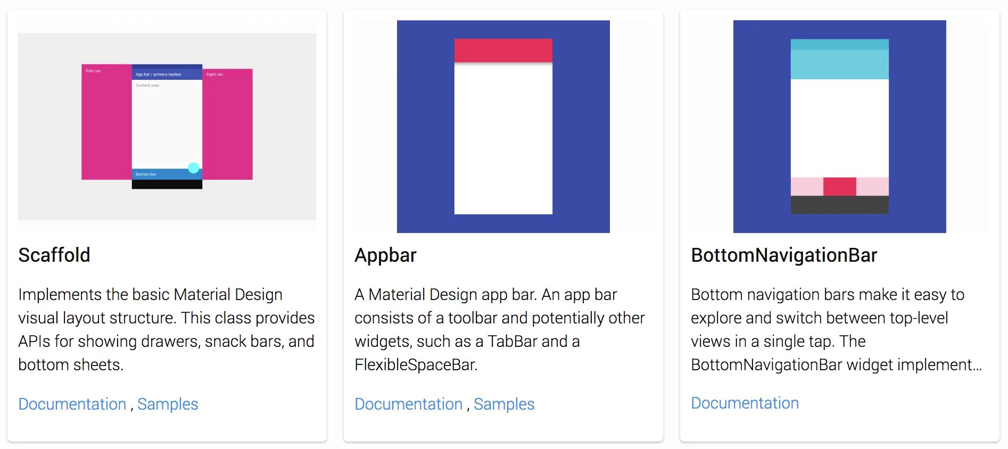The image size is (1008, 449).
Task: Open the Appbar Documentation link
Action: pyautogui.click(x=409, y=404)
